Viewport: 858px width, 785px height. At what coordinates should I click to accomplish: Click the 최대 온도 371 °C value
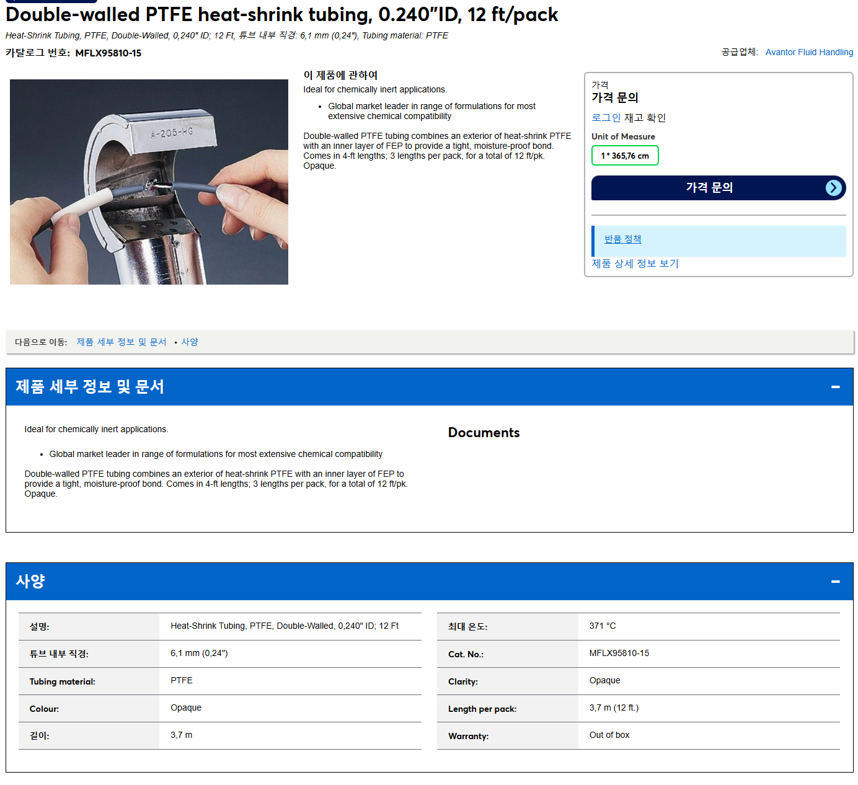coord(603,626)
